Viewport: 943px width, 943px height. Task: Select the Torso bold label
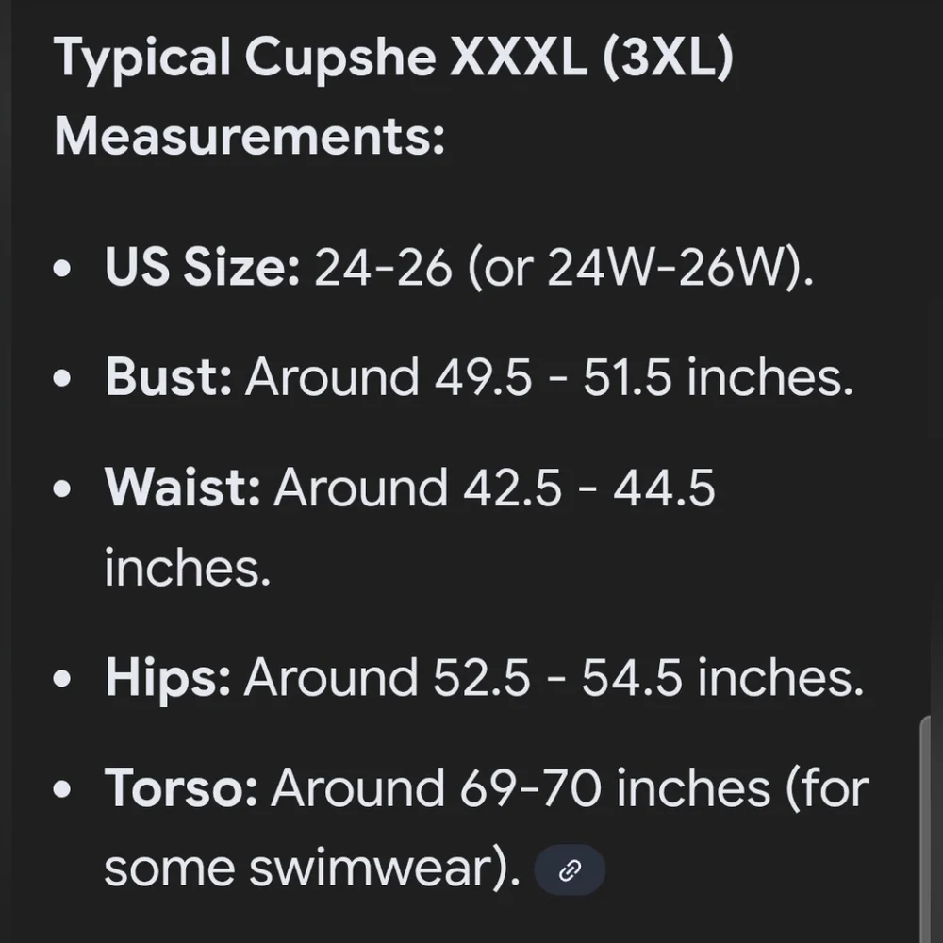(x=181, y=788)
